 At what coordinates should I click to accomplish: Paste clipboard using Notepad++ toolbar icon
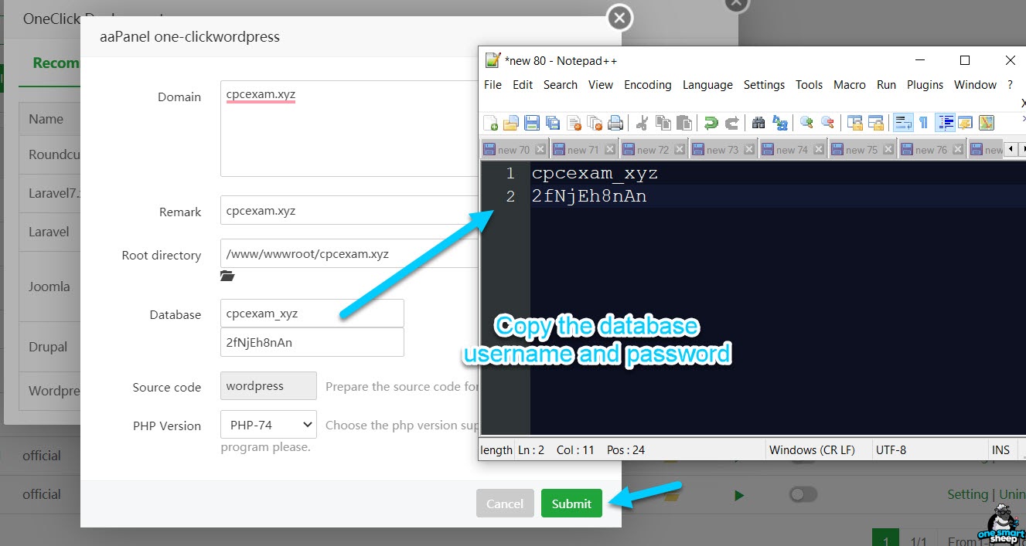point(683,123)
